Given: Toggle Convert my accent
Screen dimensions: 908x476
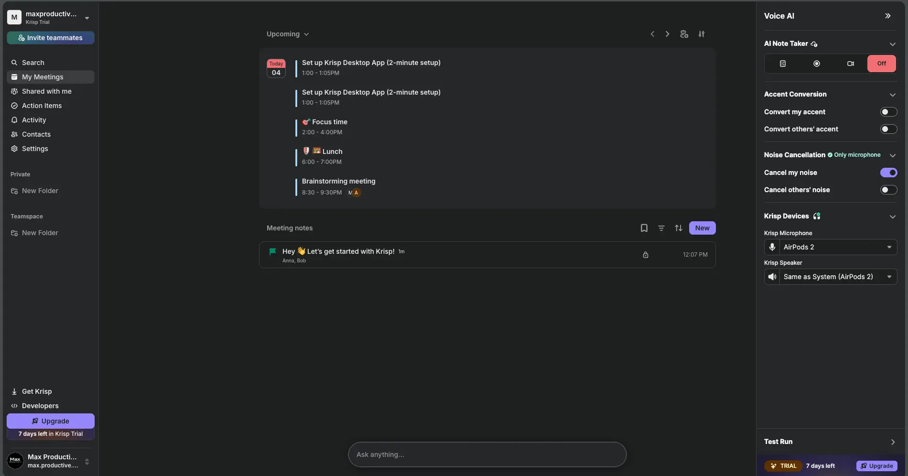Looking at the screenshot, I should pos(888,112).
